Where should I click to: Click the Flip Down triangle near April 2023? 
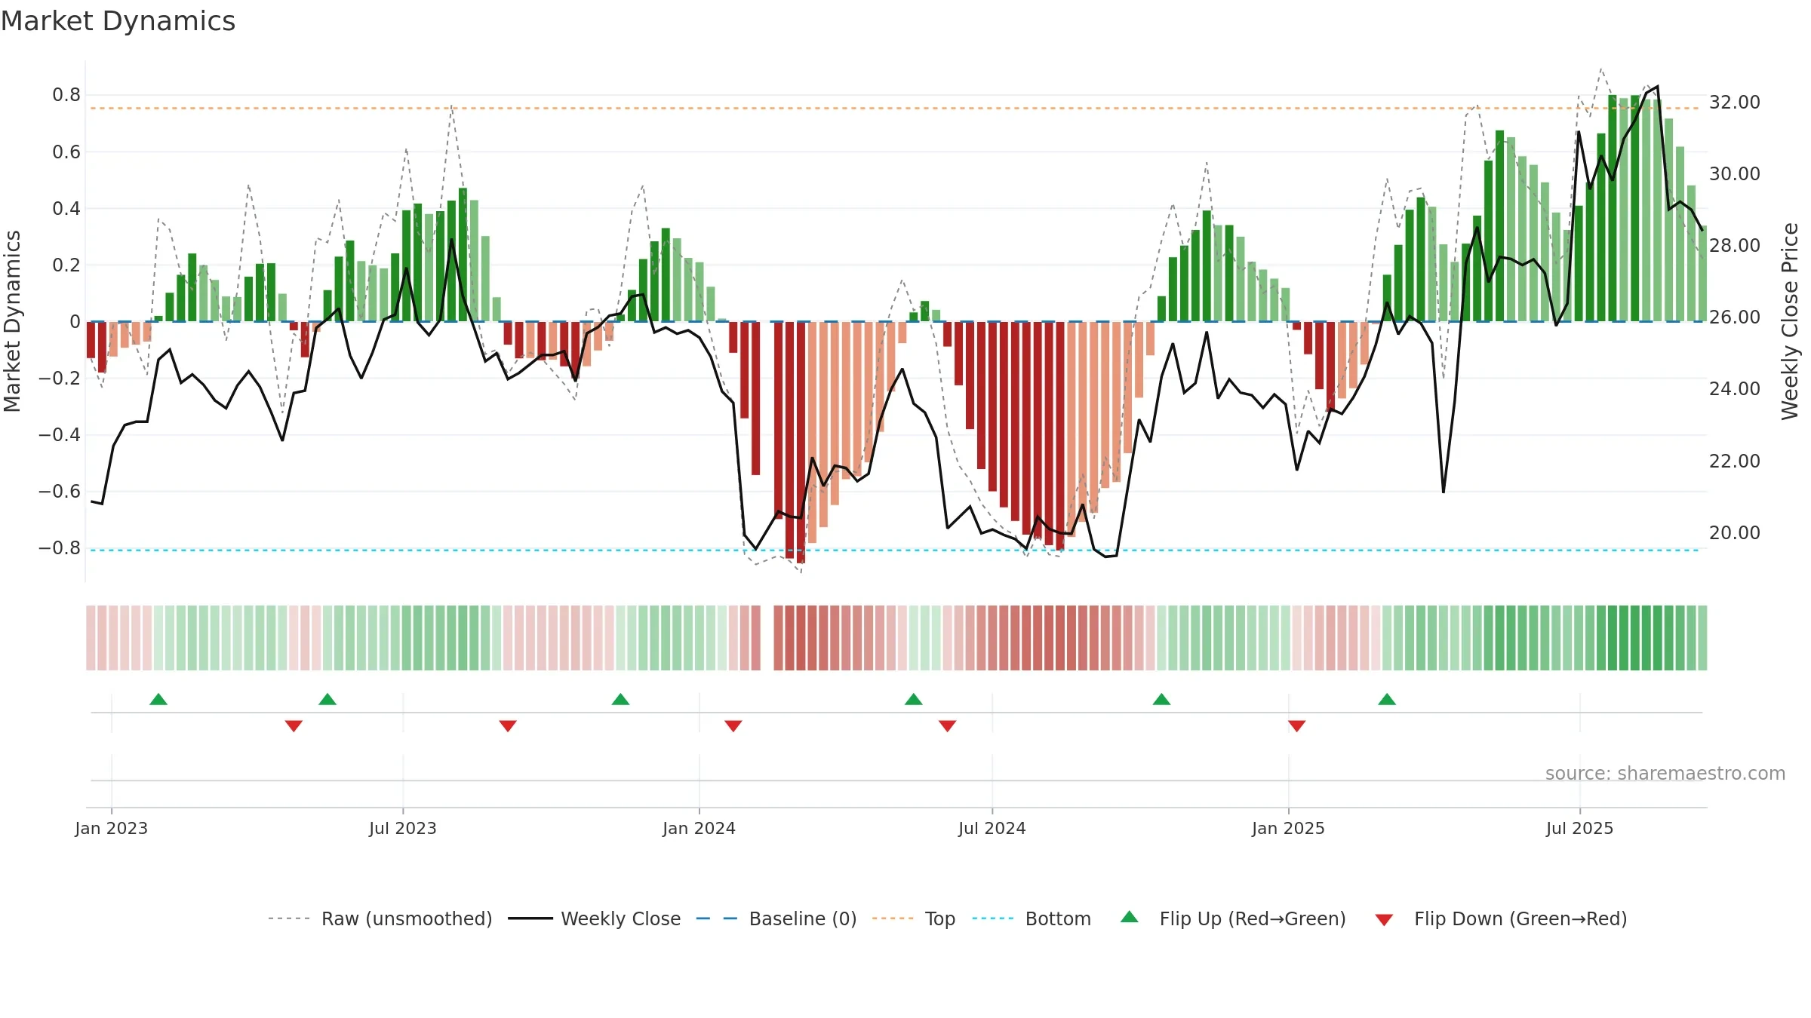294,726
